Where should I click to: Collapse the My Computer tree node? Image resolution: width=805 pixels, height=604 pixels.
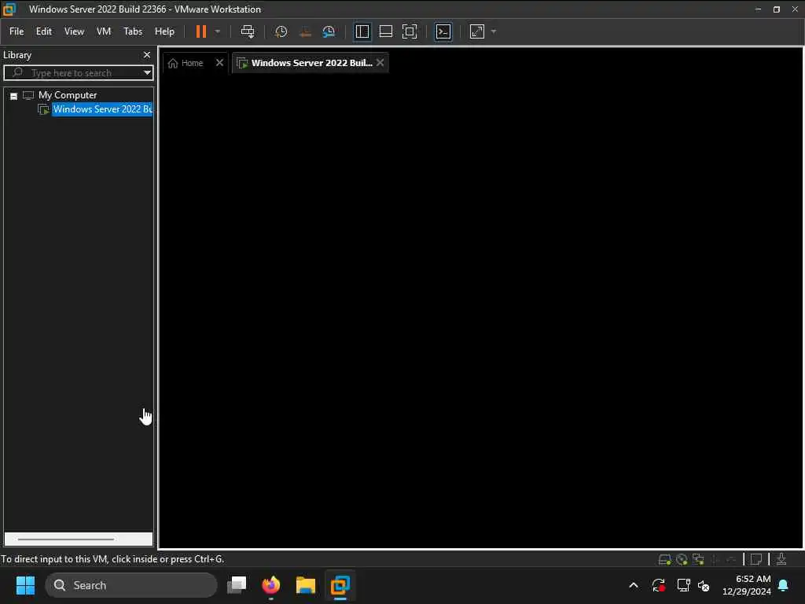tap(14, 96)
